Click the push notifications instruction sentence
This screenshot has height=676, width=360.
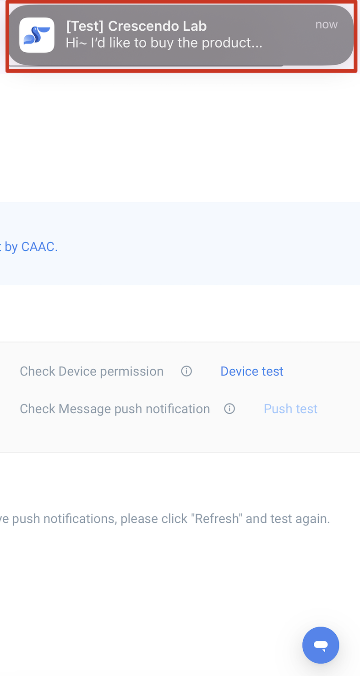165,519
